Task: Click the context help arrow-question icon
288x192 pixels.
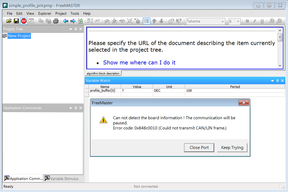Action: pos(179,21)
